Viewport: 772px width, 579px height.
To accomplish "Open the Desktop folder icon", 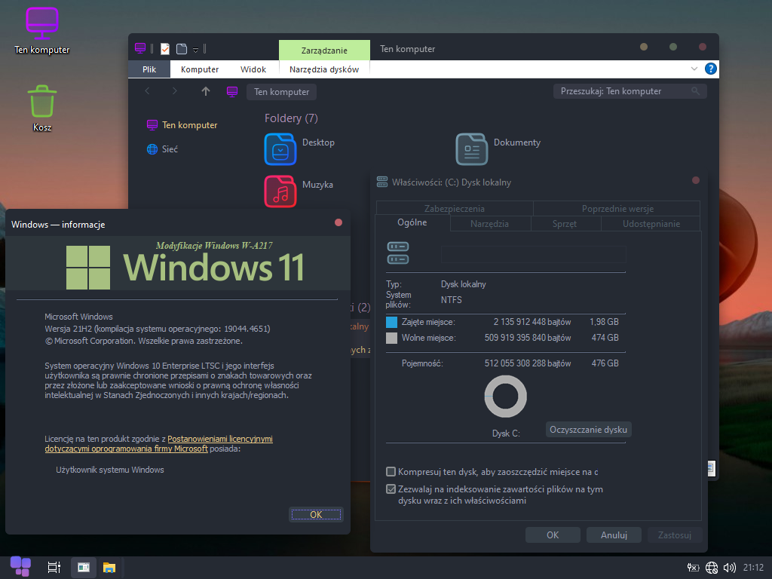I will point(280,149).
